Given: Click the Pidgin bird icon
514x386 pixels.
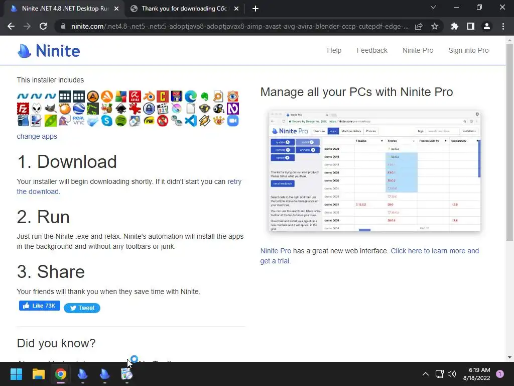Looking at the screenshot, I should click(x=65, y=121).
